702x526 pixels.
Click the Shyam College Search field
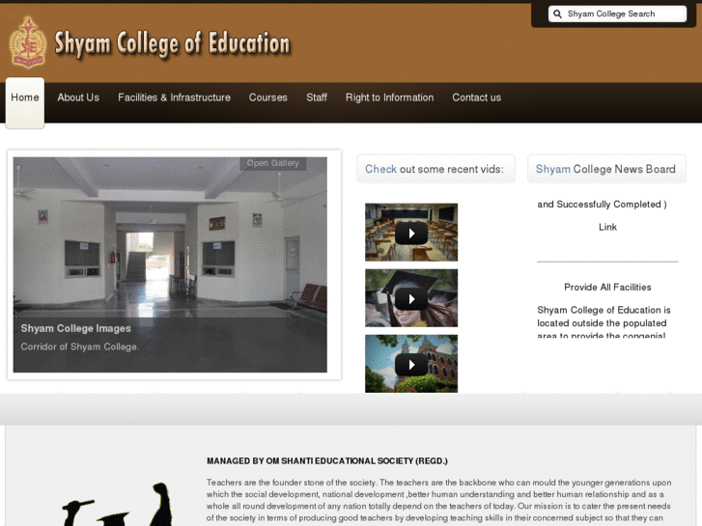click(617, 14)
